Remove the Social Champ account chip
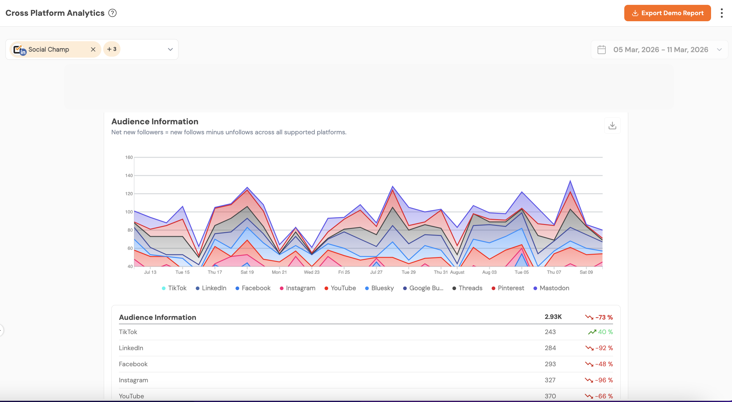 click(x=93, y=49)
